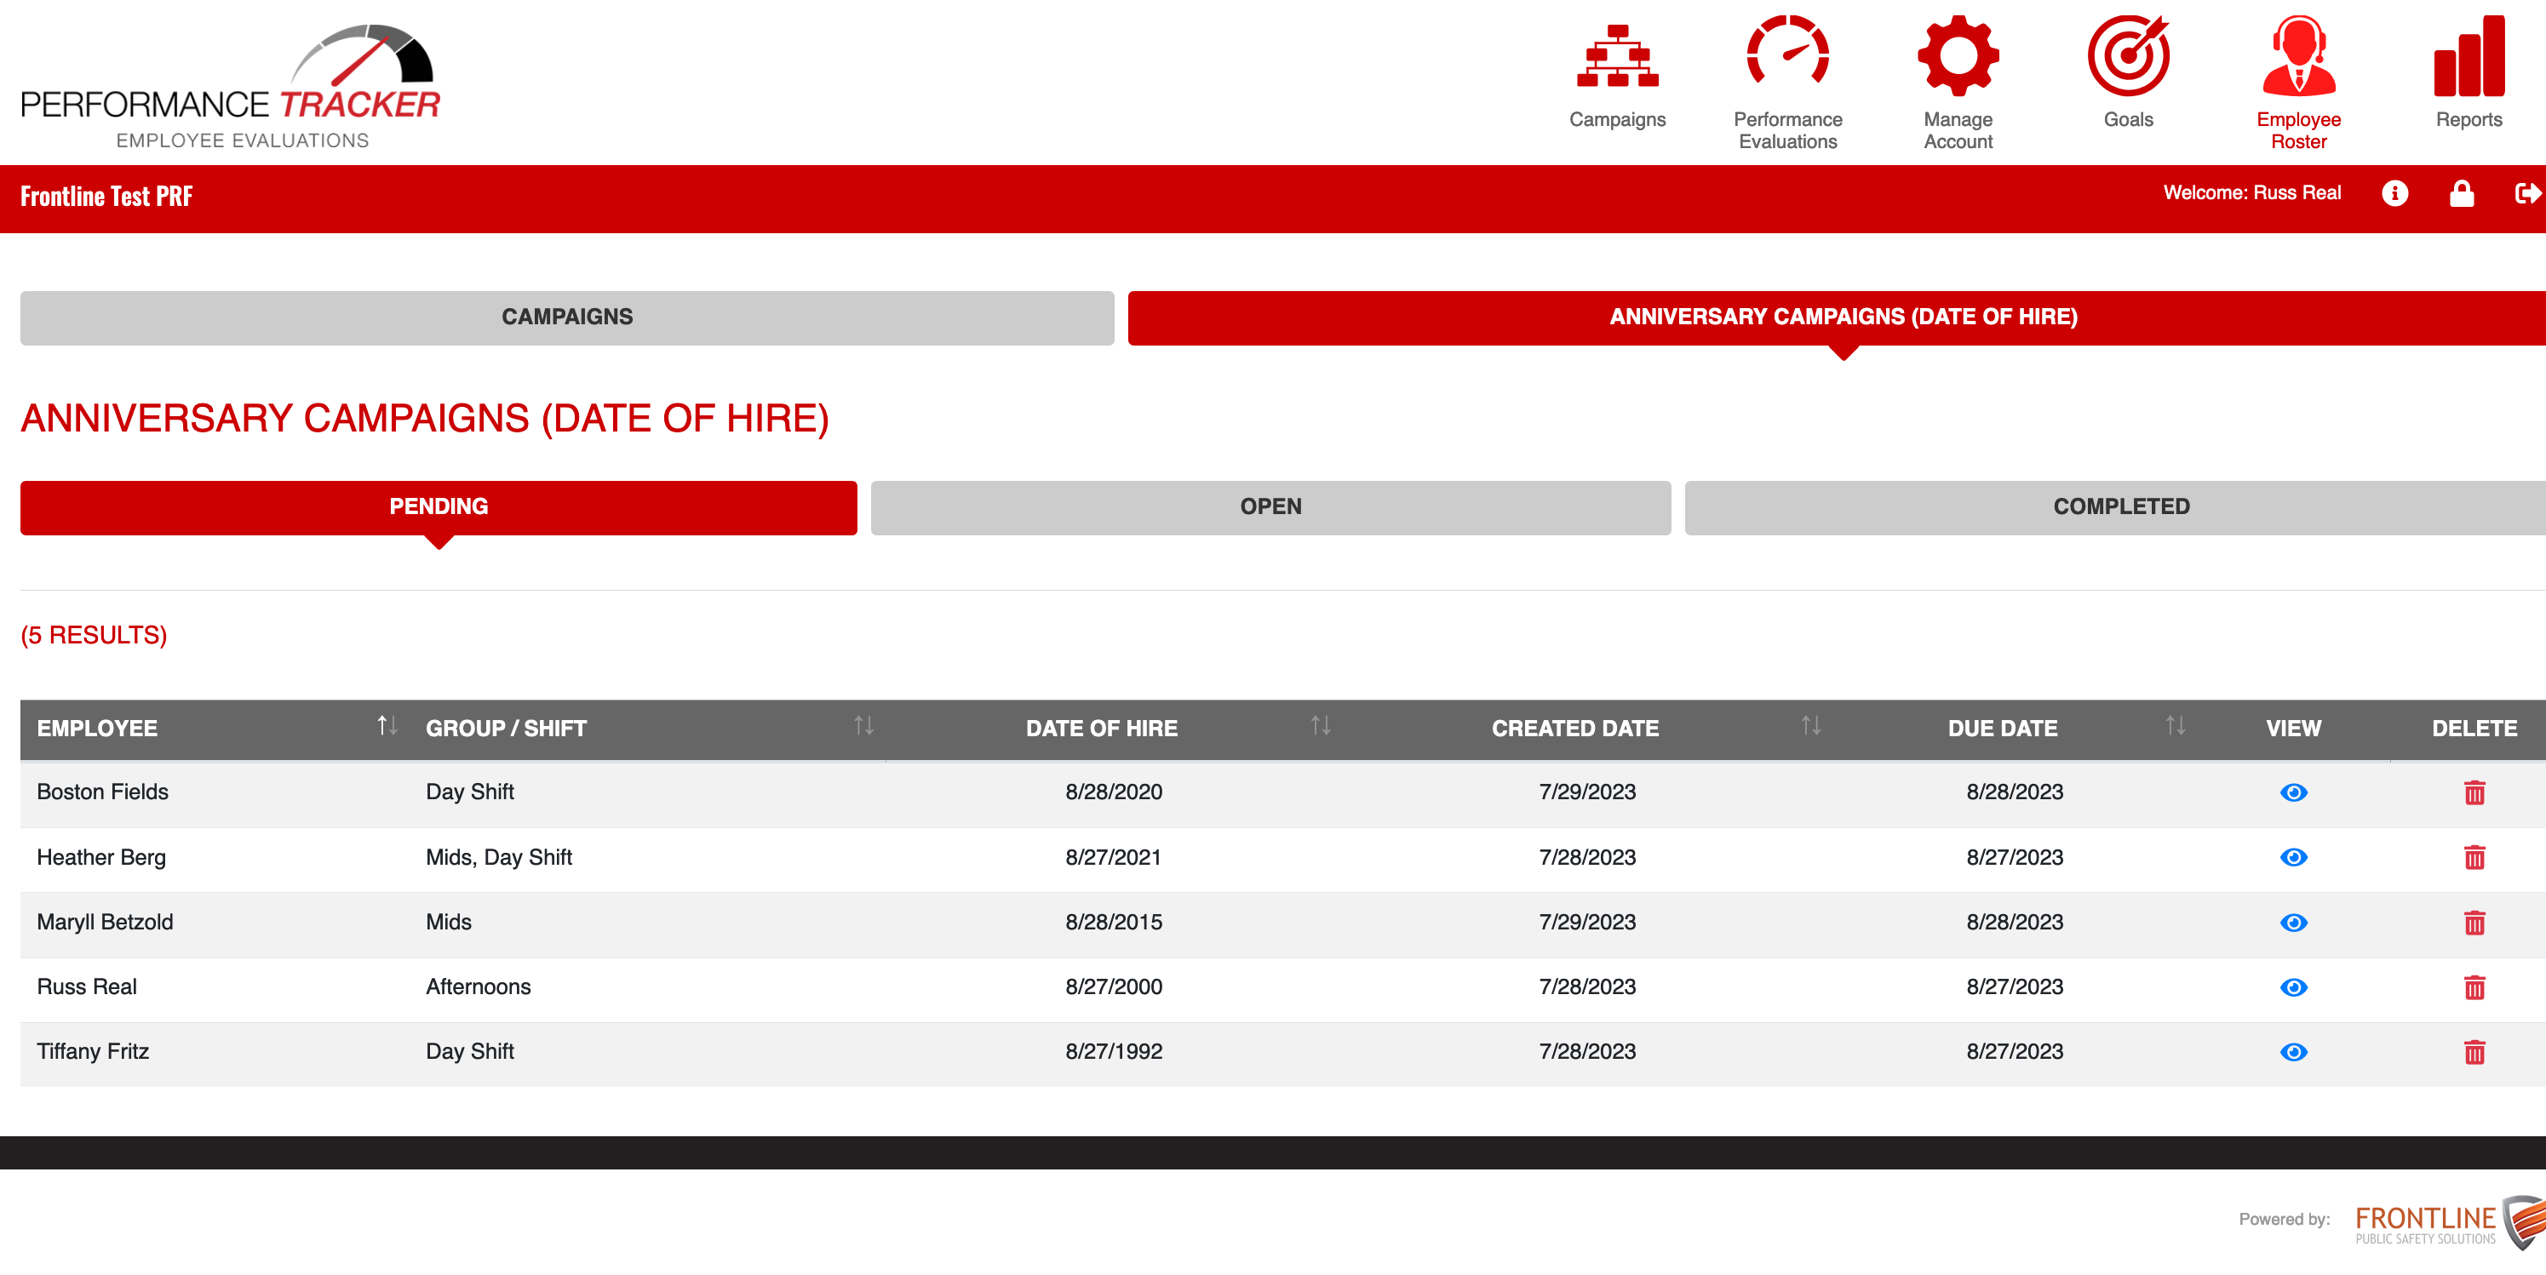The image size is (2546, 1275).
Task: Delete Maryll Betzold's pending campaign
Action: 2474,923
